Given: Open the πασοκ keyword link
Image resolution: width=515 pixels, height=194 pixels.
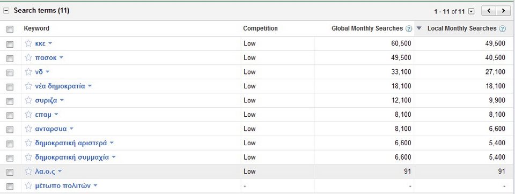Looking at the screenshot, I should [x=46, y=58].
